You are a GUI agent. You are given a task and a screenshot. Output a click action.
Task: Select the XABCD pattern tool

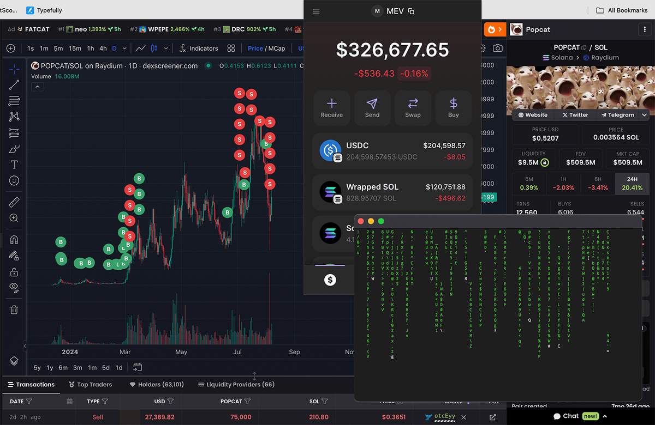tap(14, 117)
